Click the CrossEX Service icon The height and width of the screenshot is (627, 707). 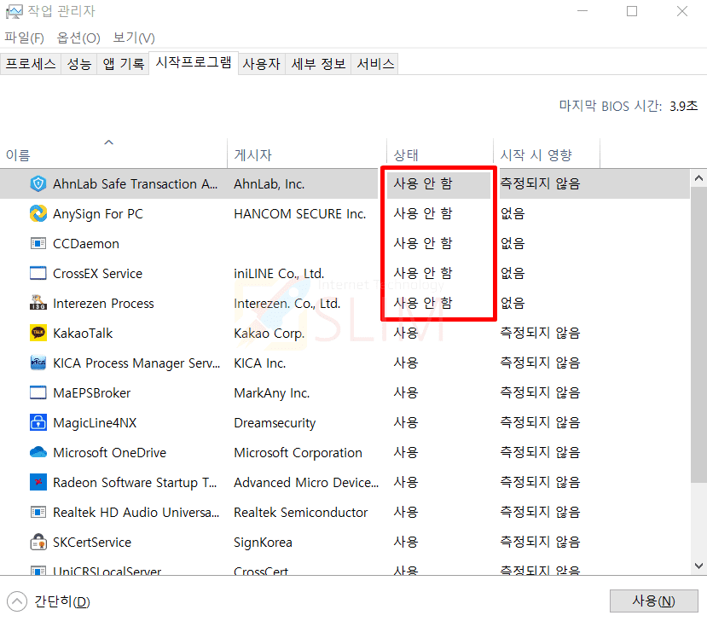(38, 273)
